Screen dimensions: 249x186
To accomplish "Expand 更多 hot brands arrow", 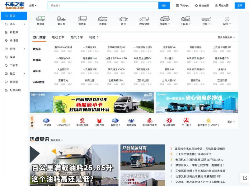I will tap(231, 122).
